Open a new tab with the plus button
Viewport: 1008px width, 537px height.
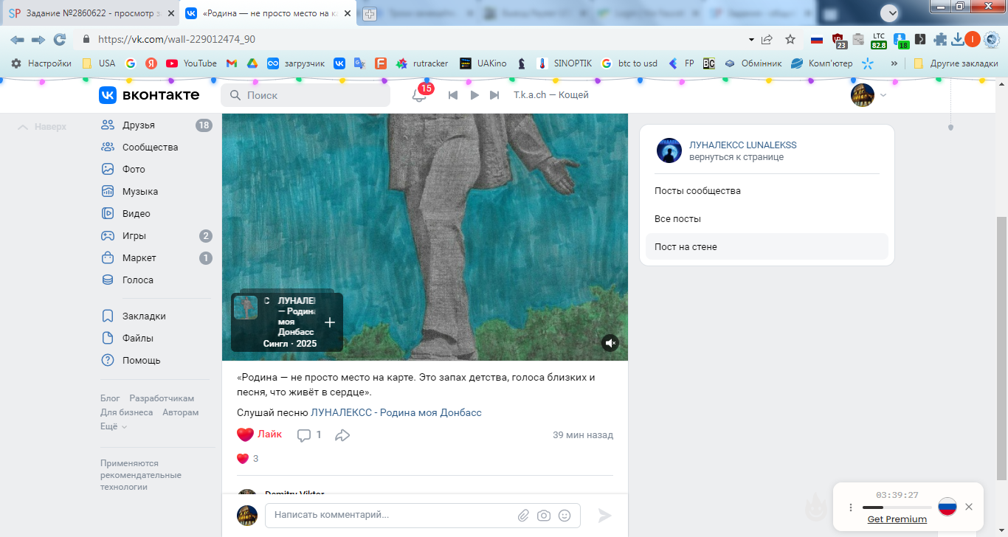[370, 14]
